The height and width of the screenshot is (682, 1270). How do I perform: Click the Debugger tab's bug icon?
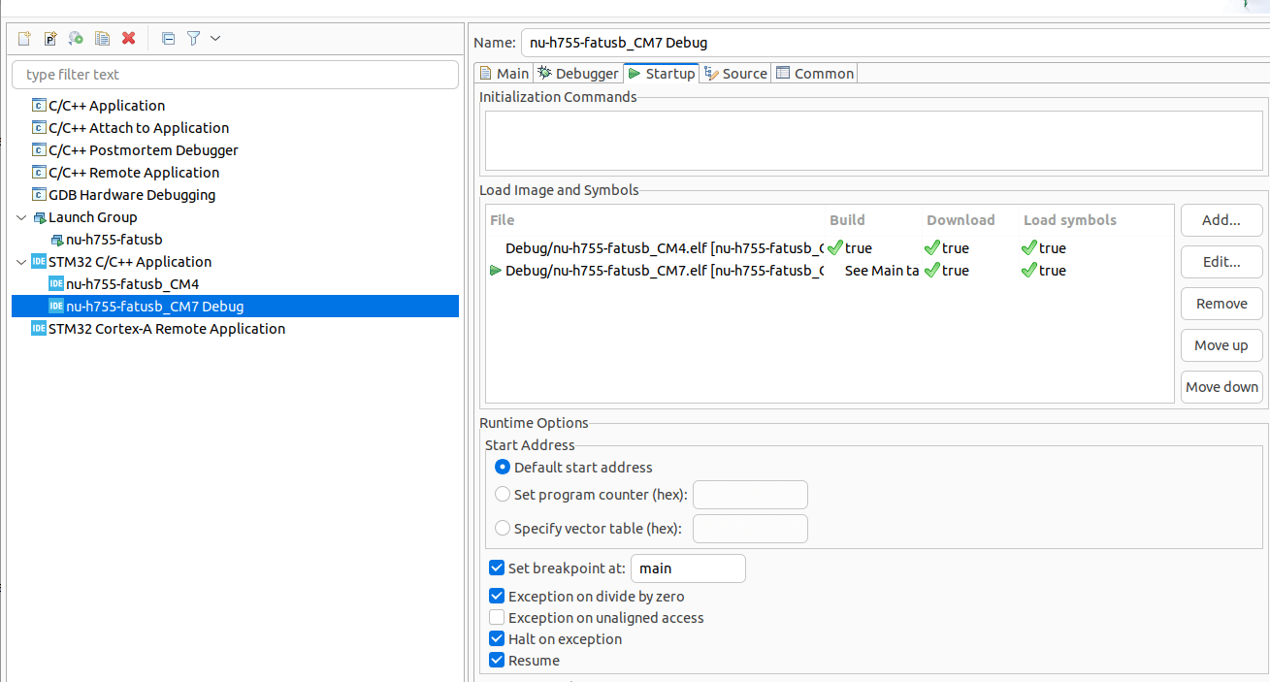pyautogui.click(x=546, y=73)
